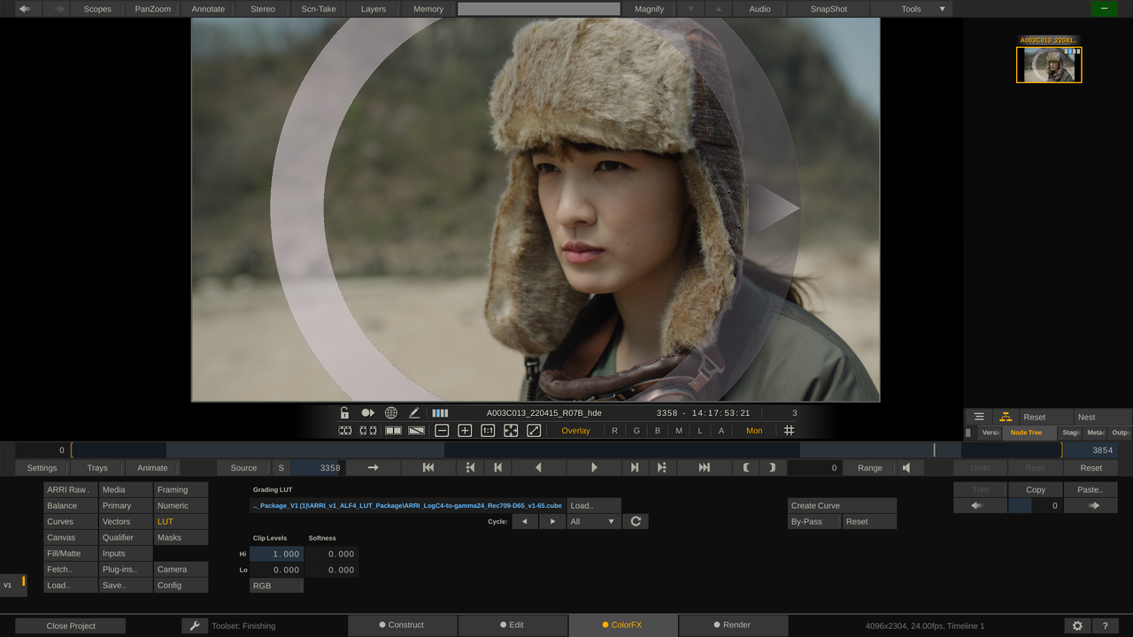Viewport: 1133px width, 637px height.
Task: Toggle the B blue channel view
Action: [x=658, y=431]
